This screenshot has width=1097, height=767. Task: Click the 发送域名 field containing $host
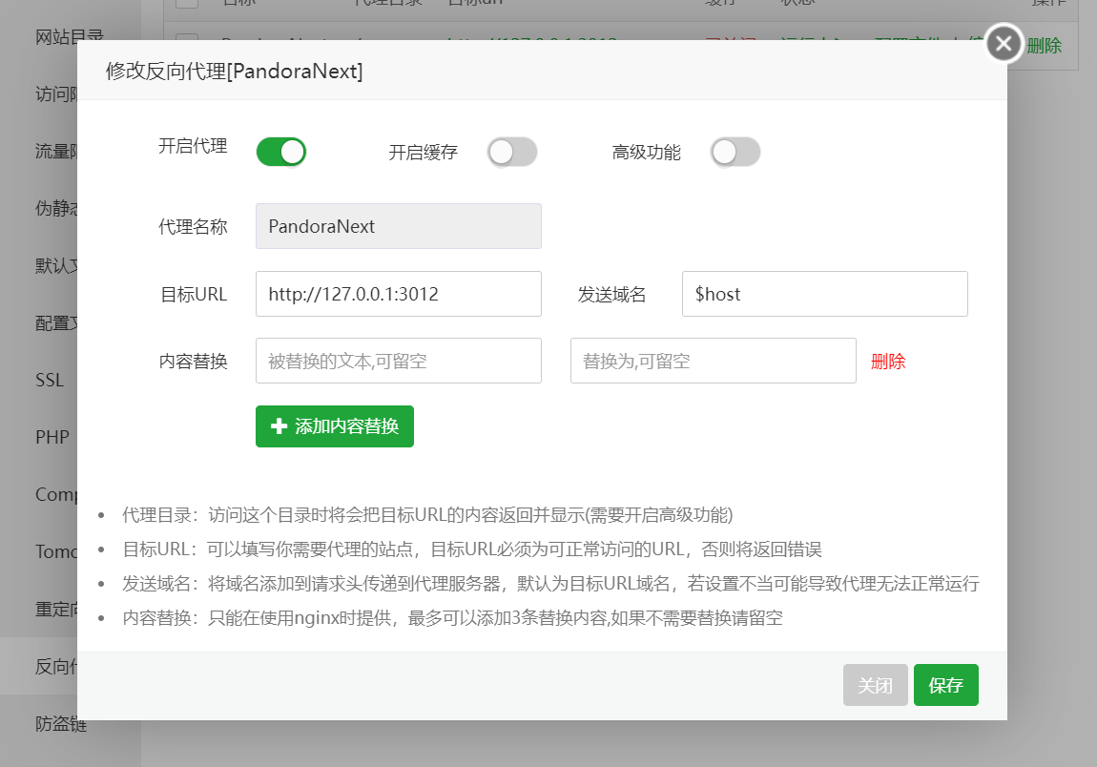(824, 294)
